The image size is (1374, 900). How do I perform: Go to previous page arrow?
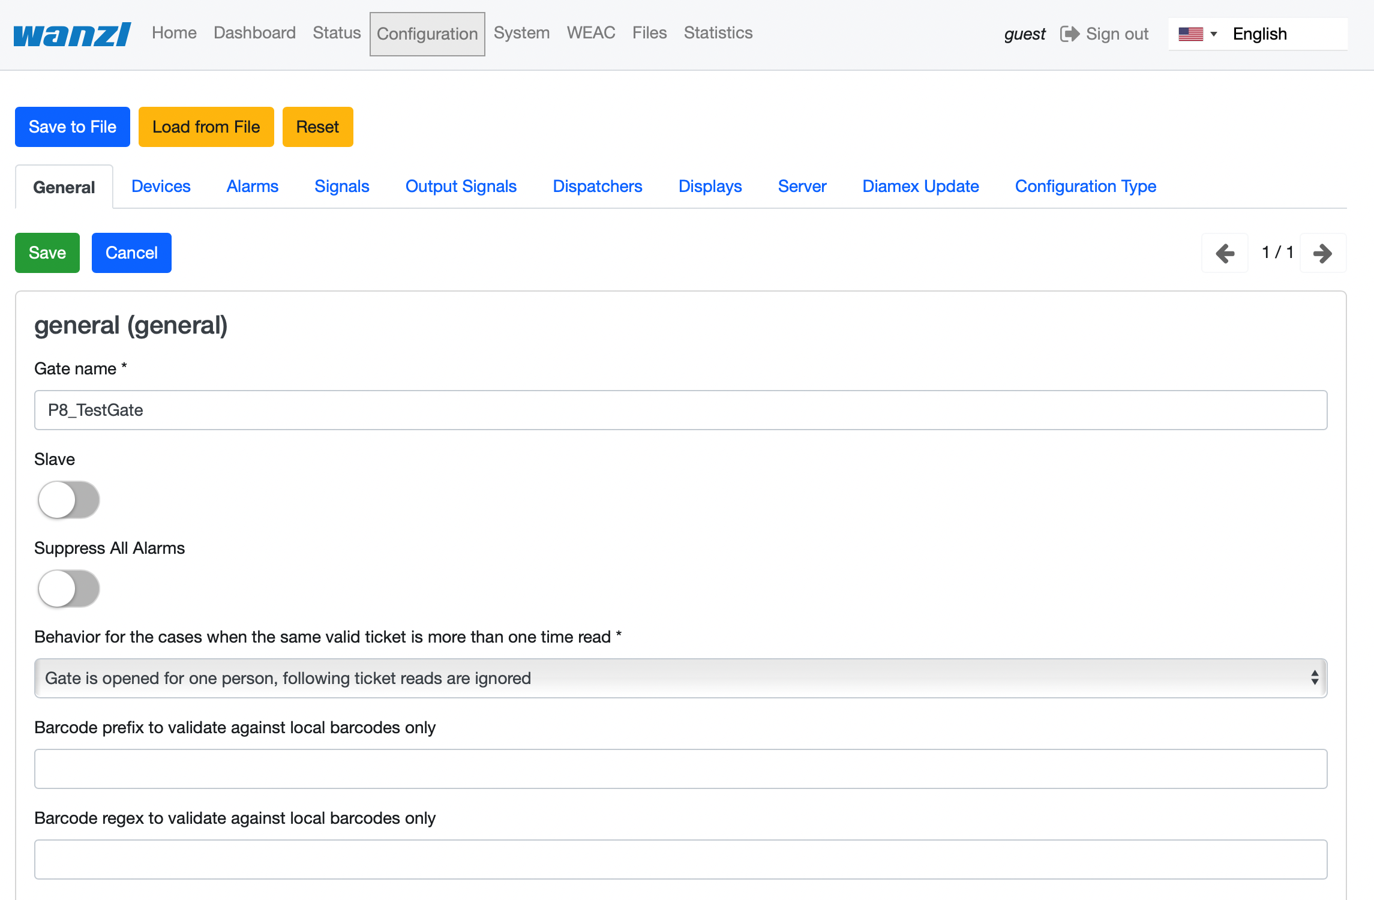click(1225, 253)
